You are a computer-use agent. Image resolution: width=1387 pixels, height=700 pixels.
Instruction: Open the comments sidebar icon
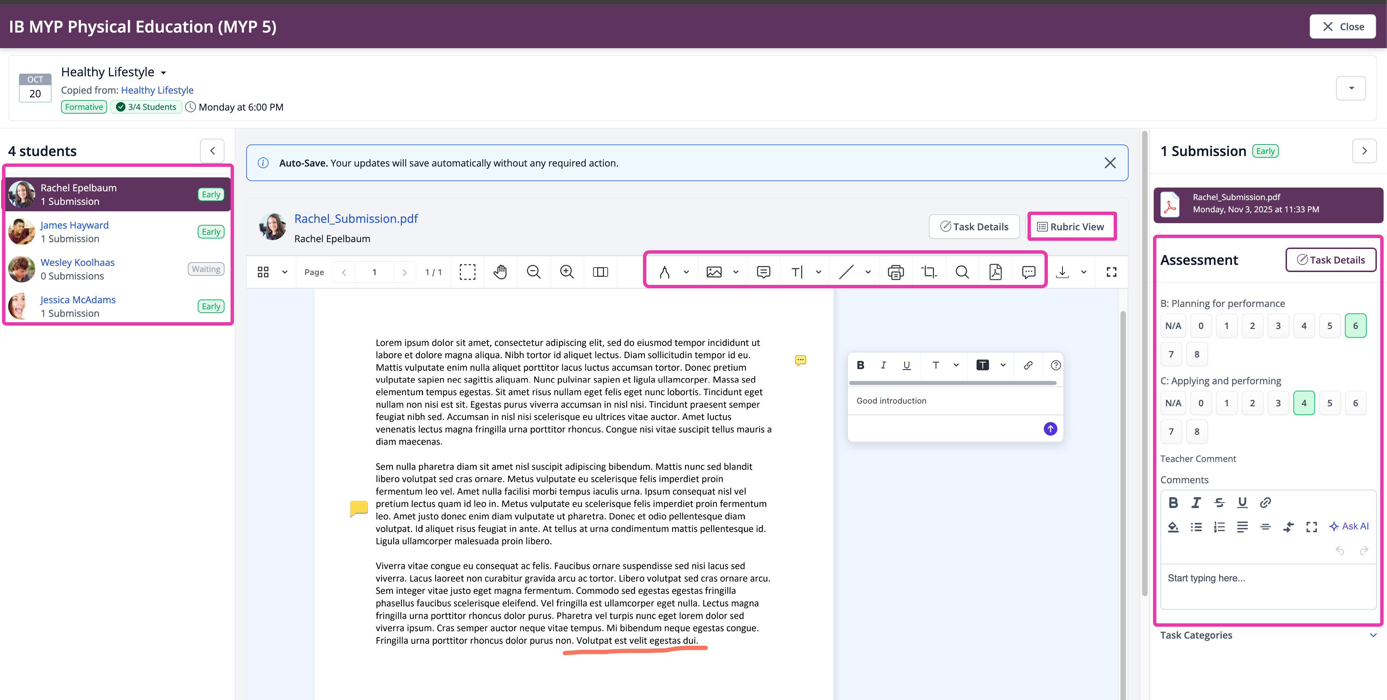coord(1029,272)
